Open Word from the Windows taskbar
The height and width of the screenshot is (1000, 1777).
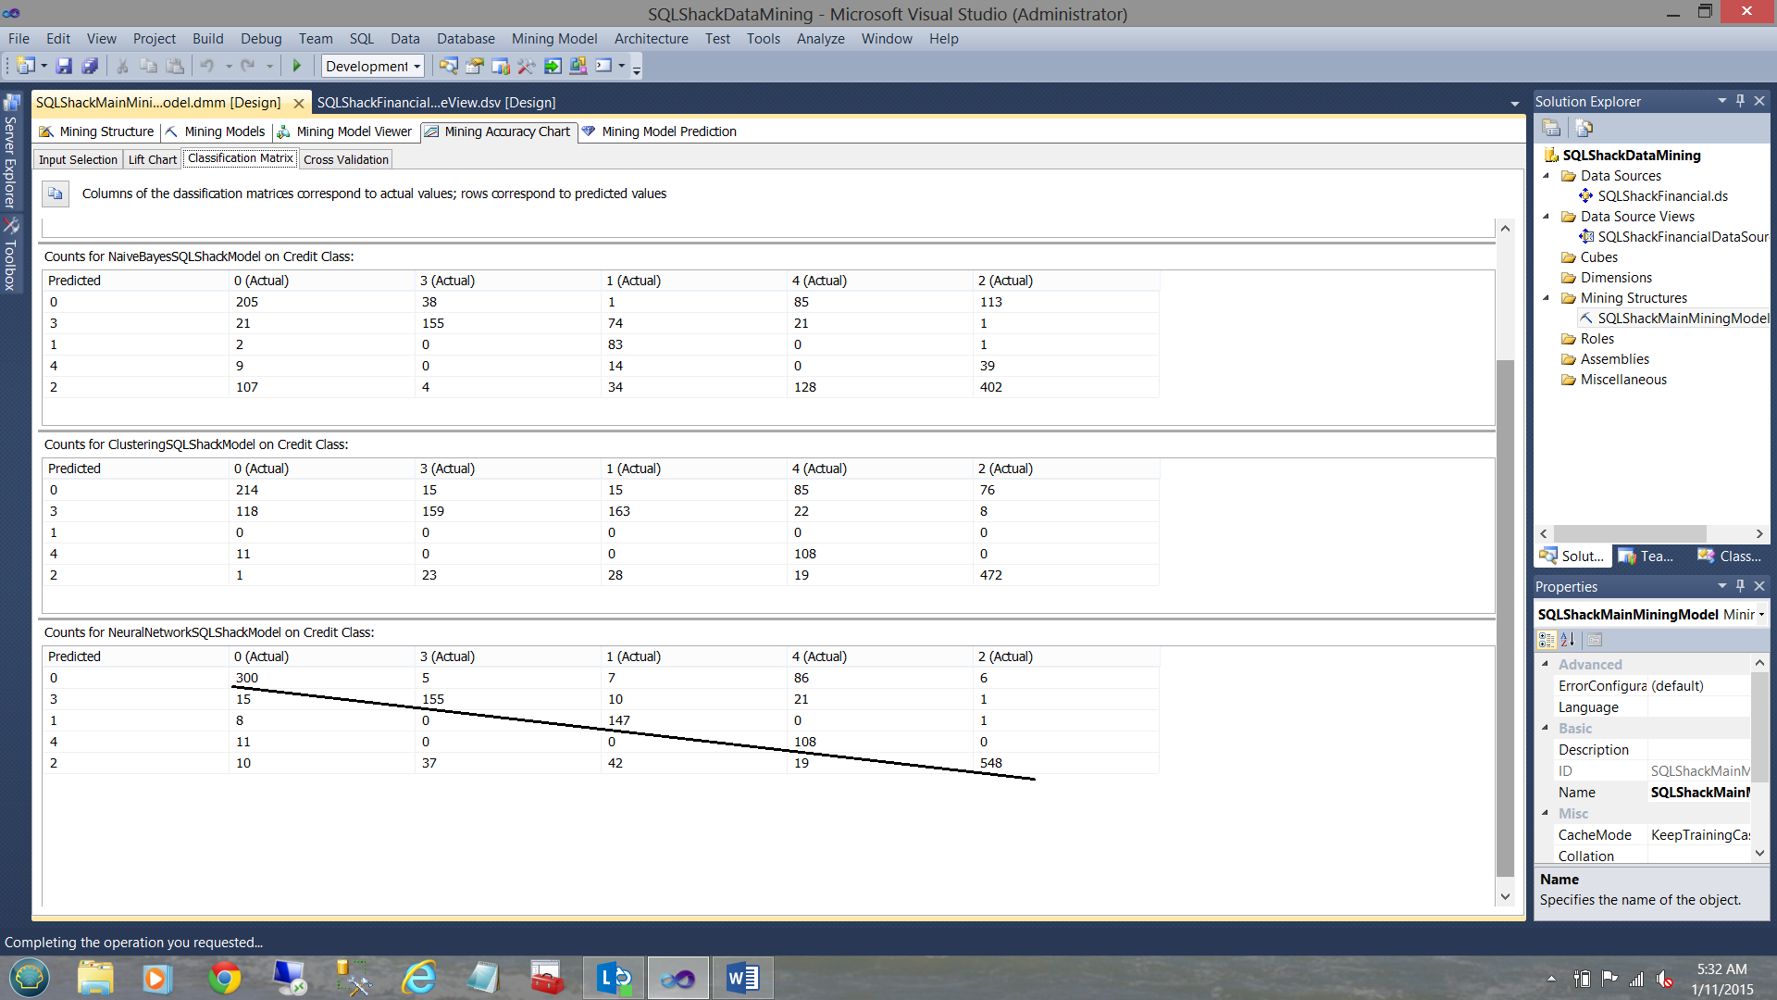tap(742, 978)
